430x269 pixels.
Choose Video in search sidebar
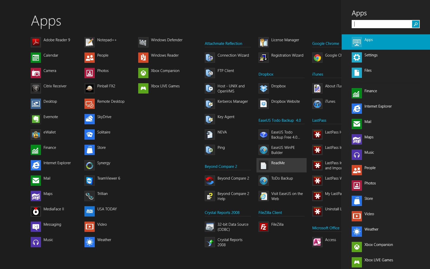386,216
